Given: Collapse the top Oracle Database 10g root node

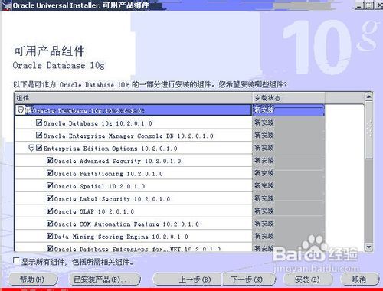Looking at the screenshot, I should (x=21, y=110).
